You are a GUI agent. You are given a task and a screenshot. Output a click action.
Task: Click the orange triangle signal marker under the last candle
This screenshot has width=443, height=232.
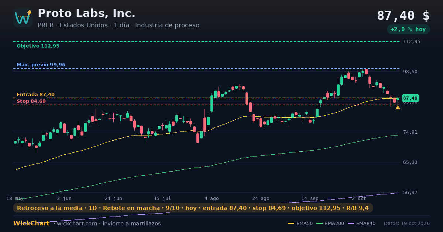(398, 107)
